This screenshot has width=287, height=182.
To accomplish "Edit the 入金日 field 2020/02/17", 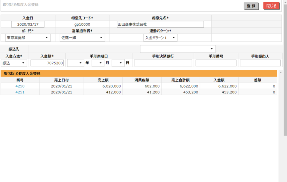I will click(x=28, y=24).
